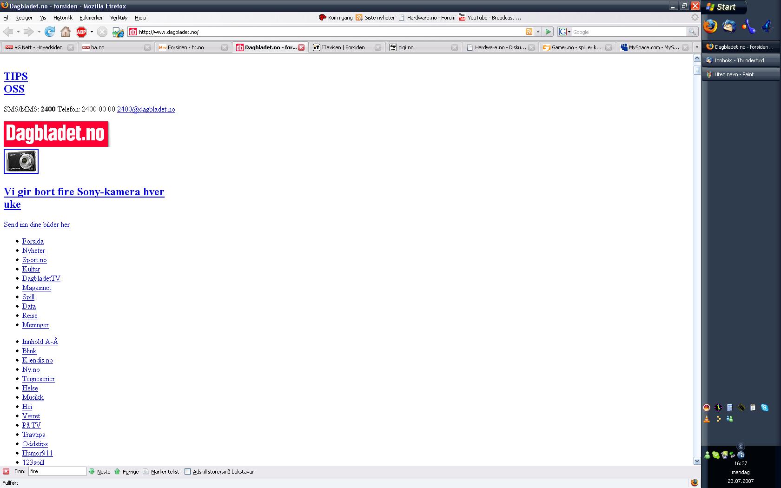Click the green checkmark Skype tray icon
781x488 pixels.
pyautogui.click(x=716, y=455)
